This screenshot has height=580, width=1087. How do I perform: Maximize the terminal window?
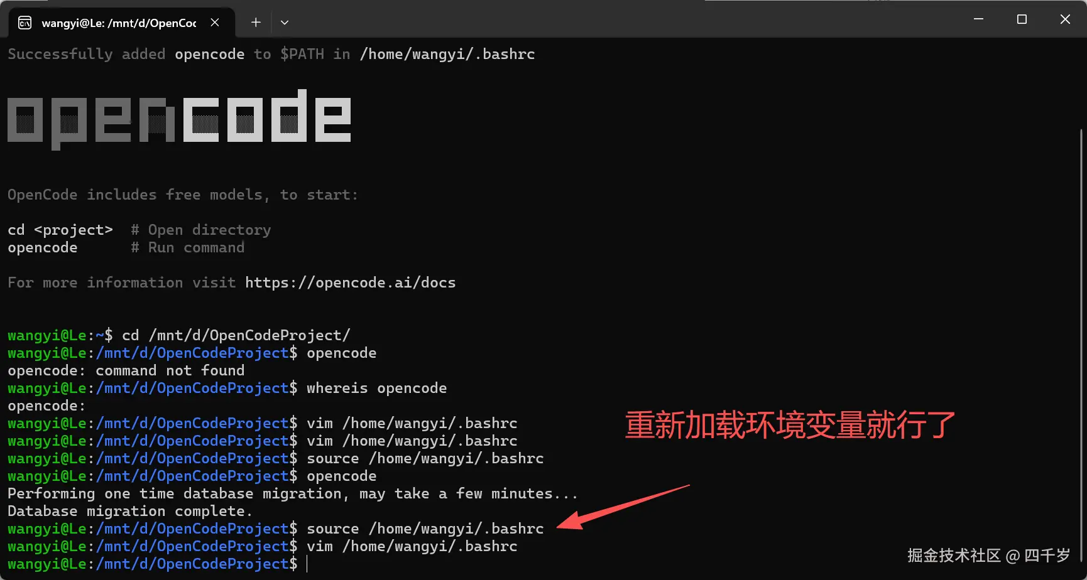pos(1022,19)
